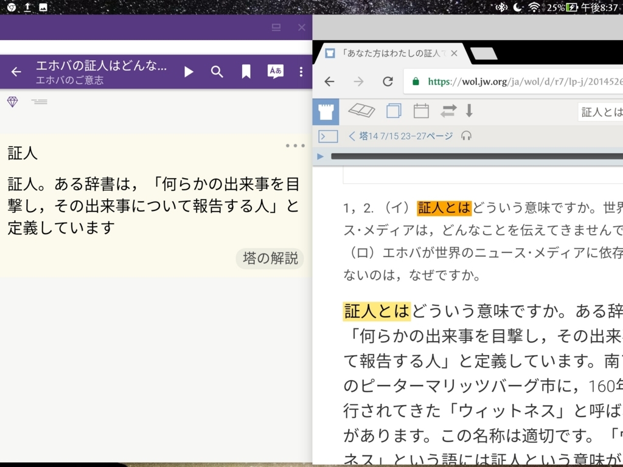The height and width of the screenshot is (467, 623).
Task: Go back in JW Library app
Action: coord(16,72)
